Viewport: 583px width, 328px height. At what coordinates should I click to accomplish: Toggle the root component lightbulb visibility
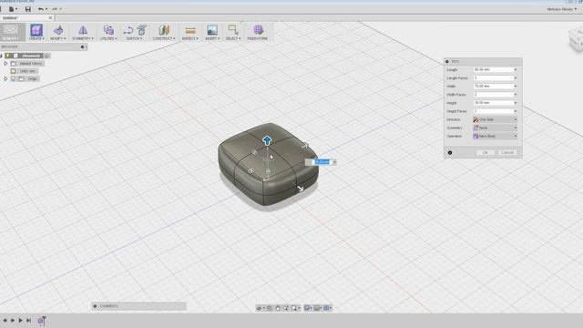coord(8,56)
